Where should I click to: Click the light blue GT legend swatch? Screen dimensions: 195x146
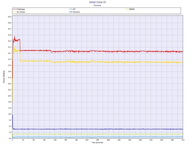coord(71,9)
